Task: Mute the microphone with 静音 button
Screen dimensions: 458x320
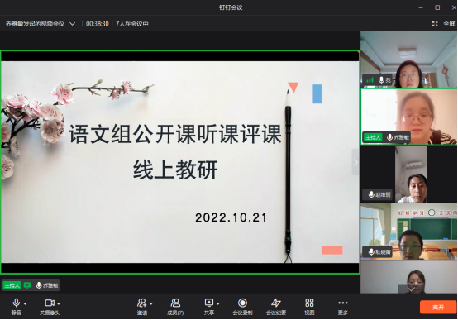Action: [x=16, y=307]
